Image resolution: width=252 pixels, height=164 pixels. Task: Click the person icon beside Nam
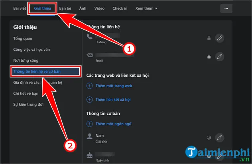(90, 136)
